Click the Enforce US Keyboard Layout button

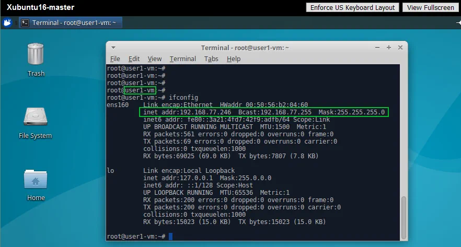pos(353,7)
